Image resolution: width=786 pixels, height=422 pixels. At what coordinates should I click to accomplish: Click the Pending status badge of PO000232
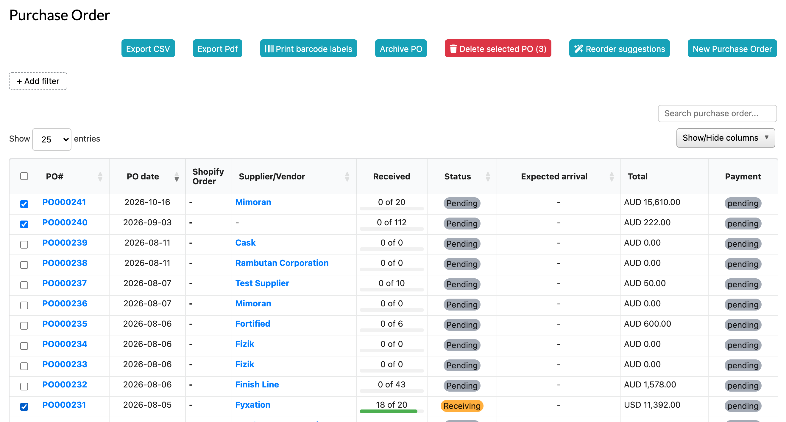pos(462,386)
